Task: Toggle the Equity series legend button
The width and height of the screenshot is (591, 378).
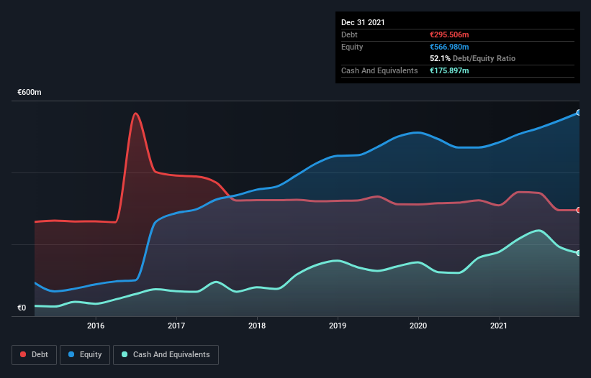Action: (x=85, y=355)
